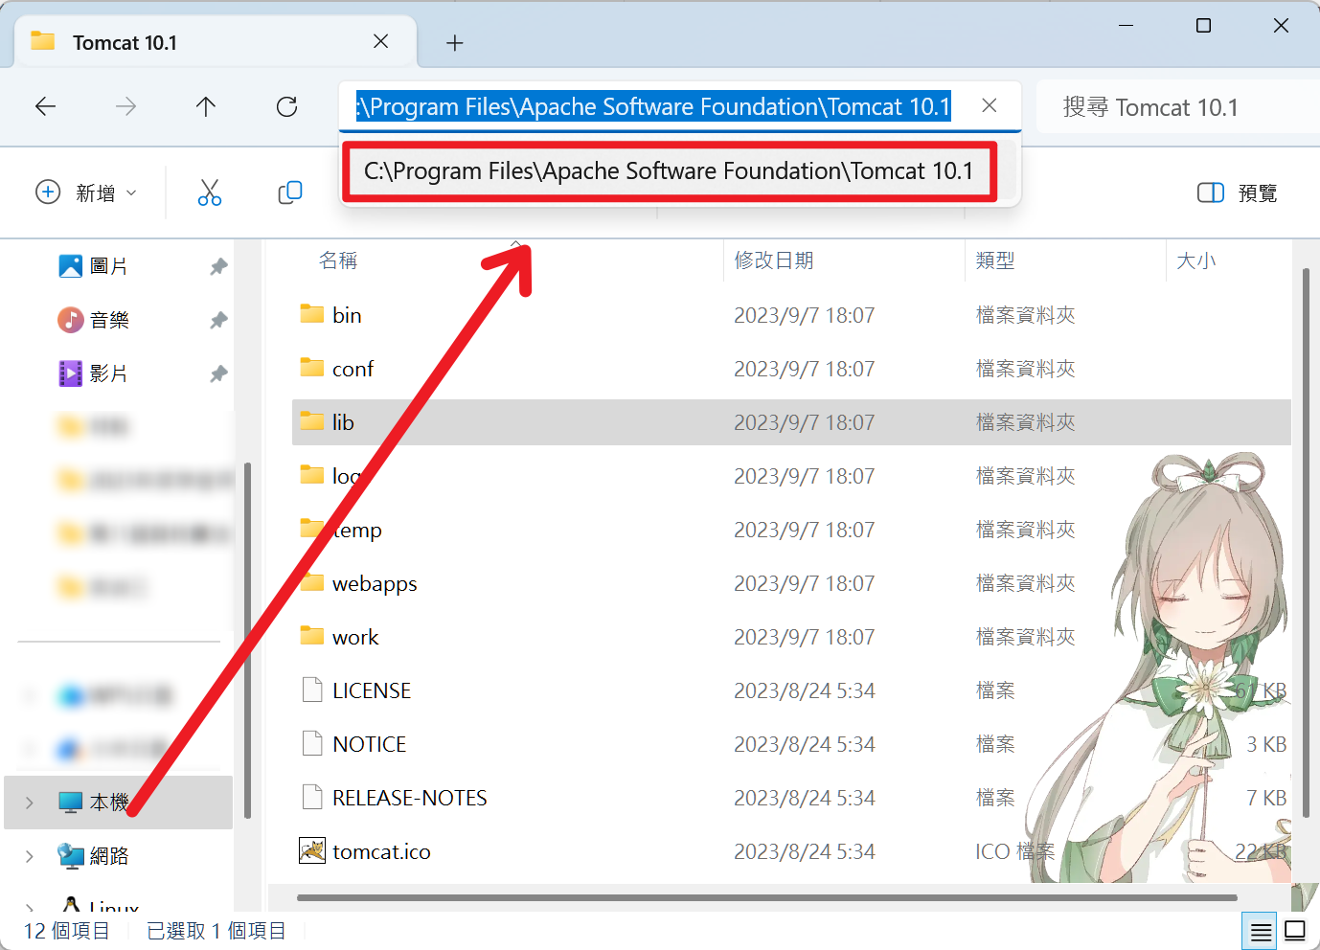Click the NOTICE size 3 KB
This screenshot has height=950, width=1320.
coord(1266,744)
